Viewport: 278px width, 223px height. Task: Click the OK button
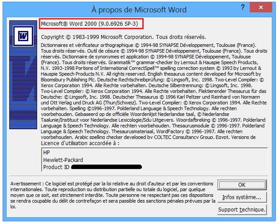tap(242, 185)
